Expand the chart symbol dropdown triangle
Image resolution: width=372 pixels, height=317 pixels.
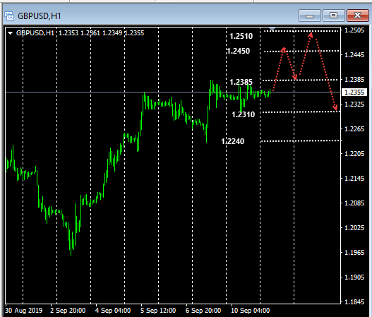point(10,33)
